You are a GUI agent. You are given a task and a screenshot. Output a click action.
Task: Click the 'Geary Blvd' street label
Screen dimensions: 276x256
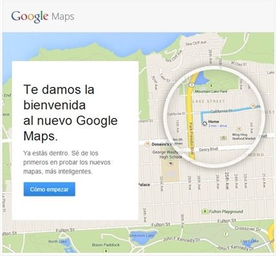tap(208, 149)
